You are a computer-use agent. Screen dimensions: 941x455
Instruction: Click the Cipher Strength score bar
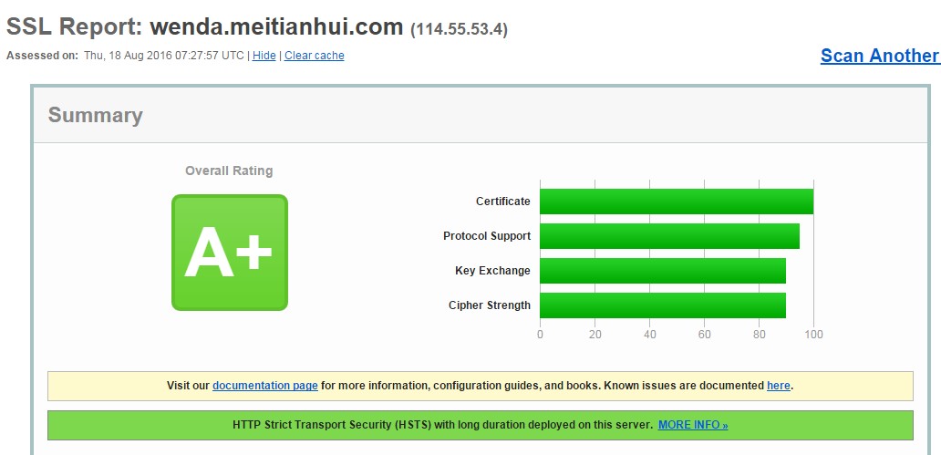tap(662, 305)
